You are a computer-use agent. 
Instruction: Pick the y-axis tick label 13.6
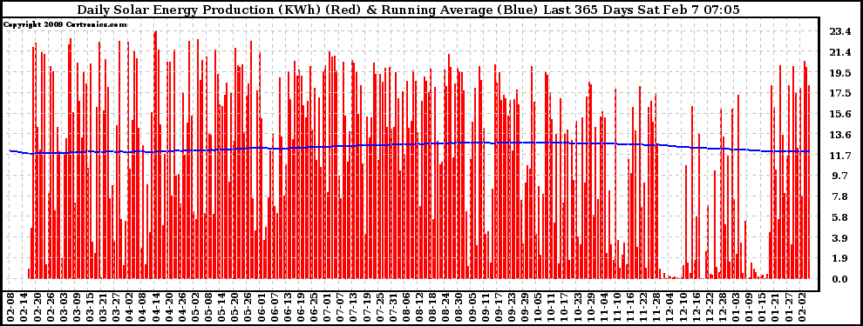tap(840, 135)
